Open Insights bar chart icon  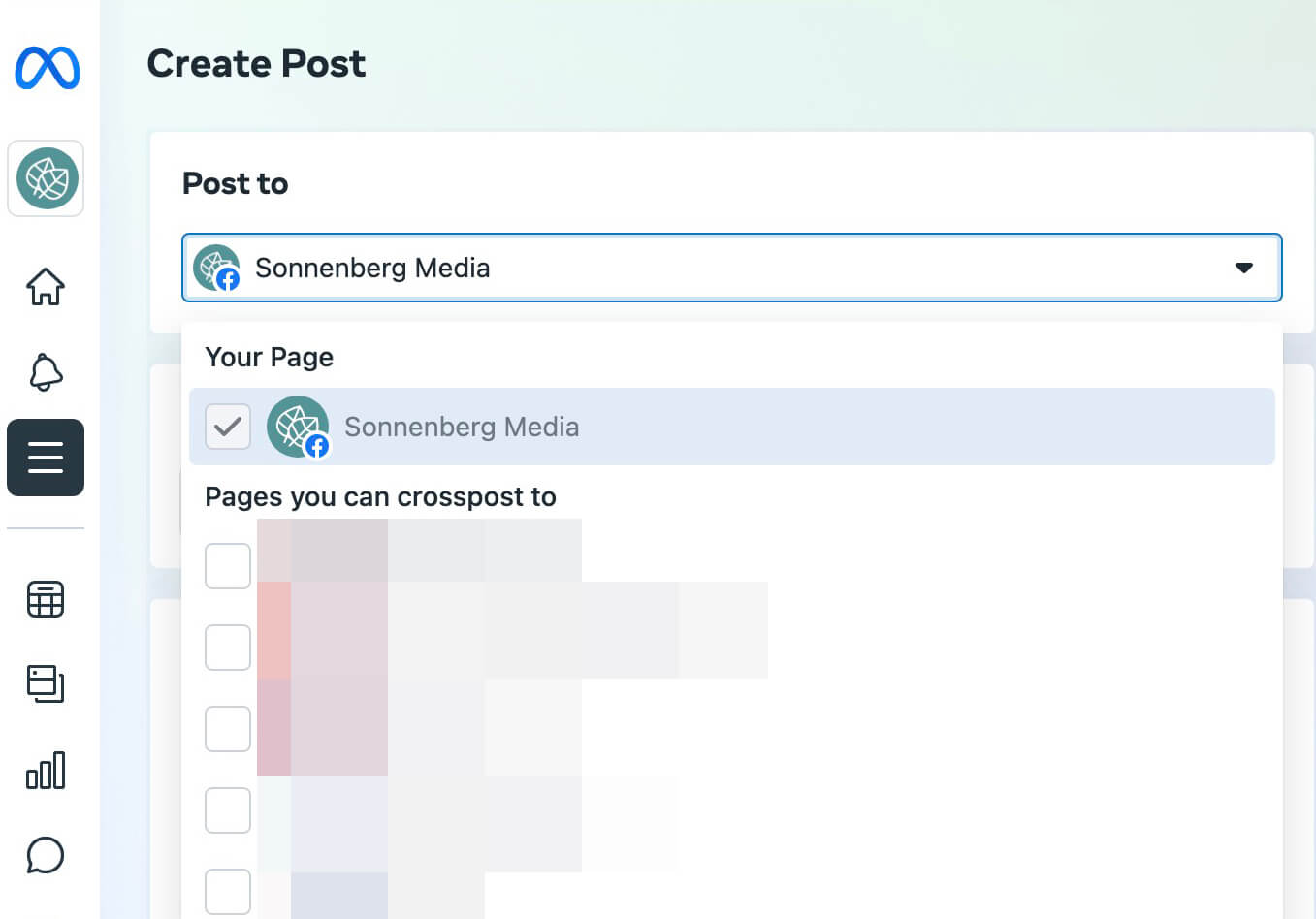point(46,770)
